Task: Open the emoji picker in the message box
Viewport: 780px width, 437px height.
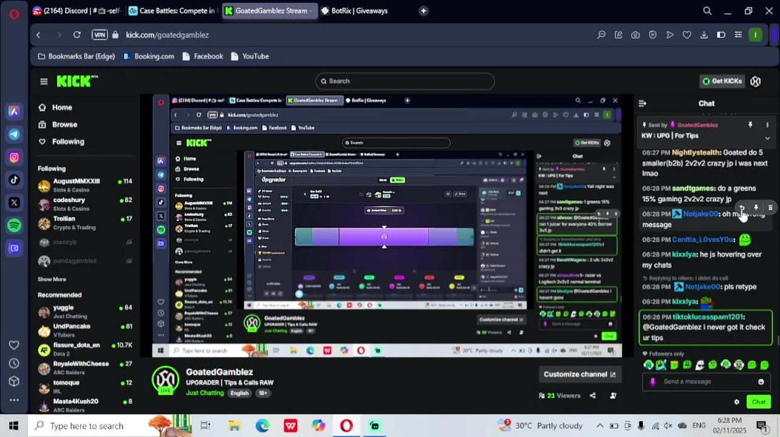Action: 761,382
